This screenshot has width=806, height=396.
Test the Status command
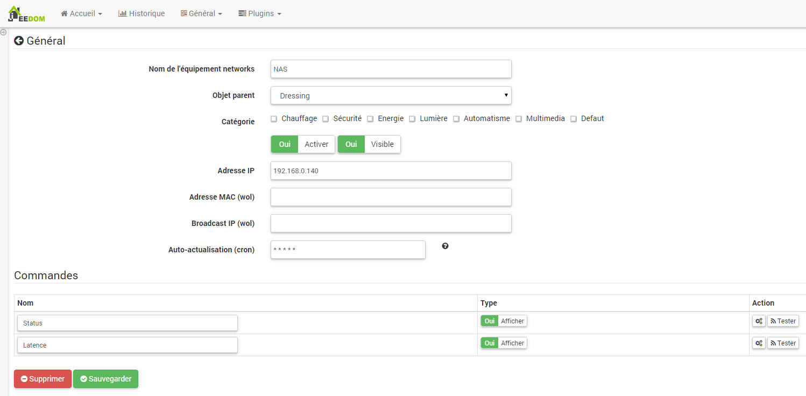(783, 321)
